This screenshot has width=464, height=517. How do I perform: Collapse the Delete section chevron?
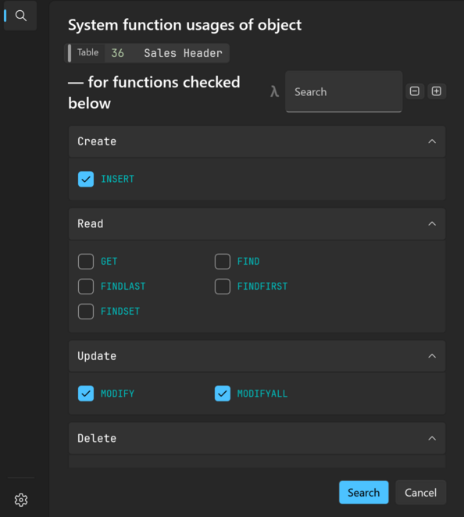(x=432, y=439)
